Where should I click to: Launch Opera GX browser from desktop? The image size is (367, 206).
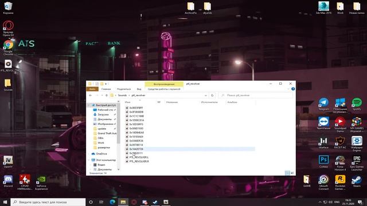[x=8, y=28]
